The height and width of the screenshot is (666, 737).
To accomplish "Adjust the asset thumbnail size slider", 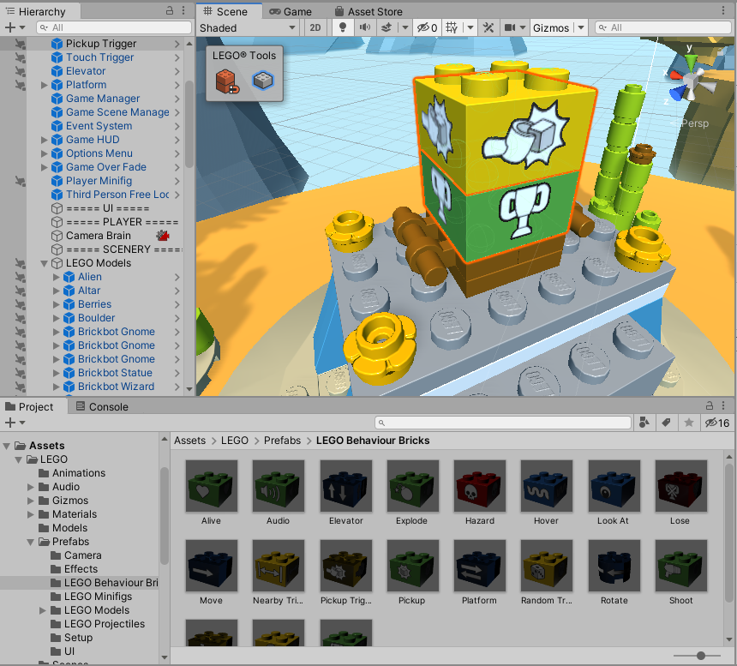I will [x=702, y=656].
